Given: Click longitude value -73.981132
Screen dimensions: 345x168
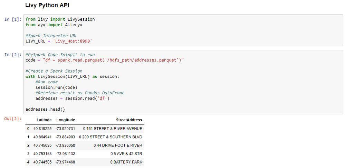Looking at the screenshot, I should point(65,154).
